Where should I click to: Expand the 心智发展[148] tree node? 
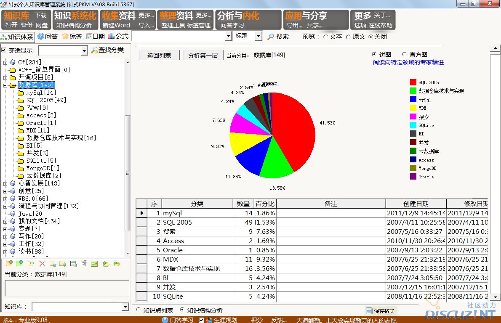5,183
